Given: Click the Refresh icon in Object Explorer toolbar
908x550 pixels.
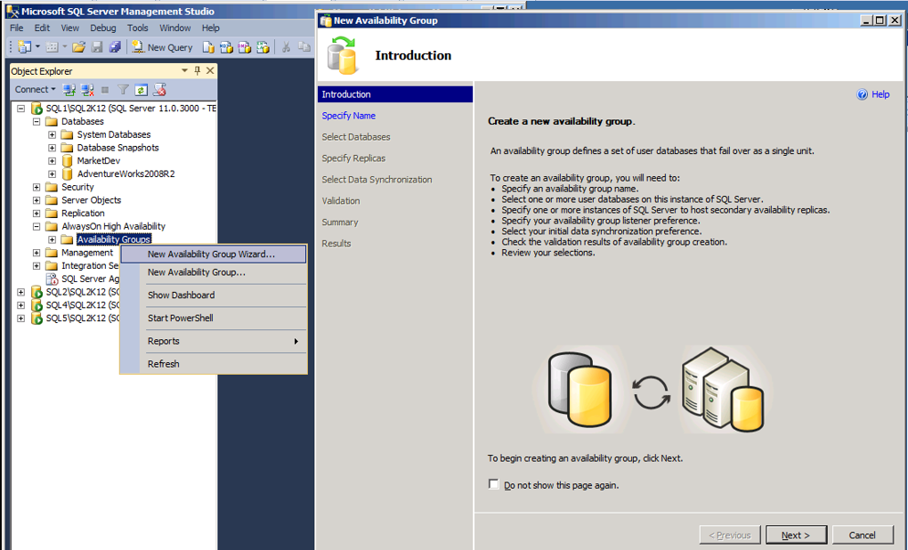Looking at the screenshot, I should tap(141, 90).
